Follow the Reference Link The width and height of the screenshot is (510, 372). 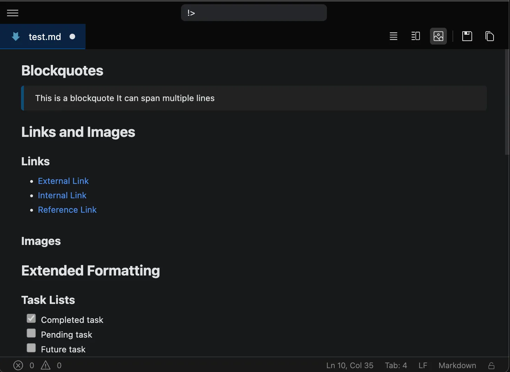[67, 210]
